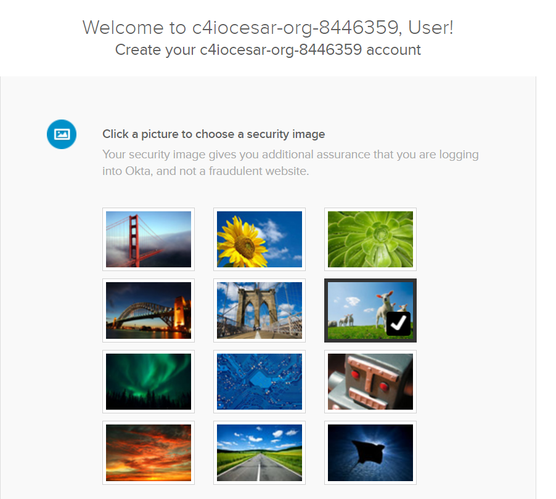Pick the green succulent plant image

click(x=370, y=239)
